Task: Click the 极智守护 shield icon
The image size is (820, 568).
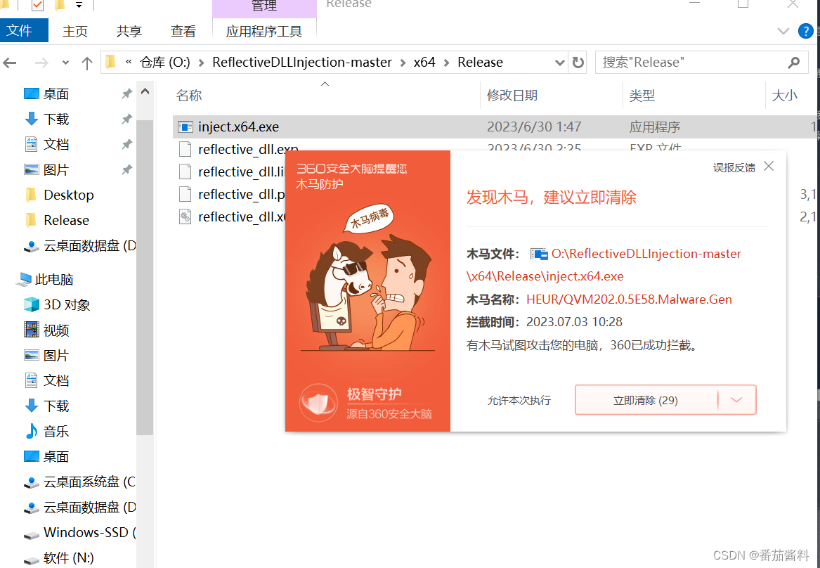Action: [318, 403]
